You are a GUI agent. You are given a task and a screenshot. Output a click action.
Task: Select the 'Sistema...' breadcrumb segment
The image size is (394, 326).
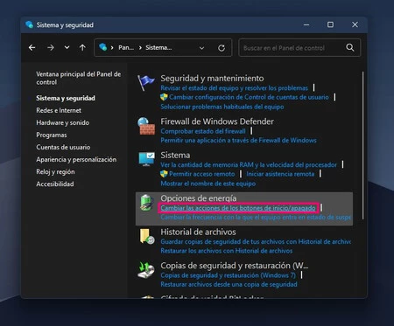[x=158, y=47]
